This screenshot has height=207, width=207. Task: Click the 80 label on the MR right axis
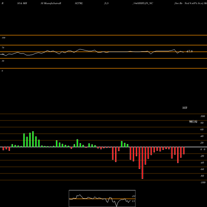tap(202, 123)
